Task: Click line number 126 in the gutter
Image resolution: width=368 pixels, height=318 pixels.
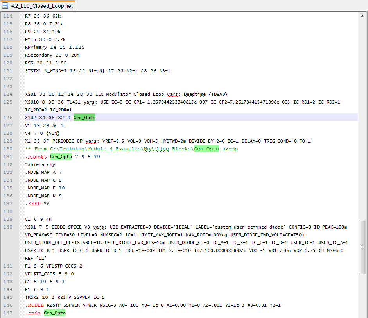Action: (x=9, y=117)
